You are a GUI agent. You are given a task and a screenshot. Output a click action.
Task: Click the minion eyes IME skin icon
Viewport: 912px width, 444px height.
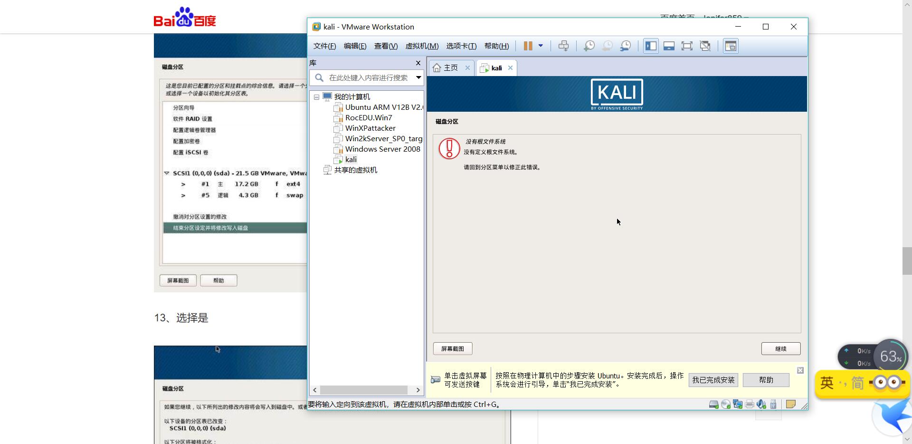pyautogui.click(x=887, y=383)
